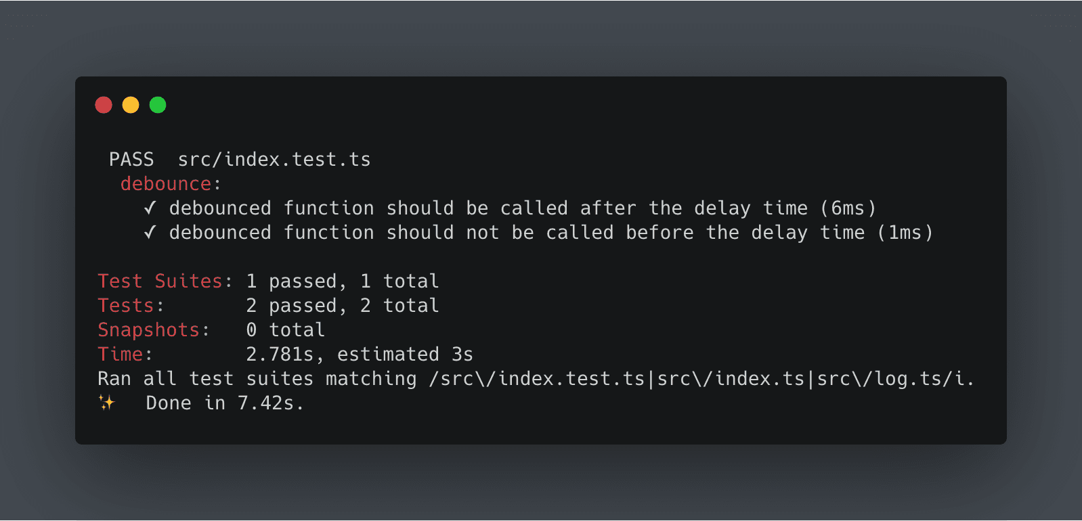Click the (6ms) duration text
The width and height of the screenshot is (1082, 521).
coord(848,208)
